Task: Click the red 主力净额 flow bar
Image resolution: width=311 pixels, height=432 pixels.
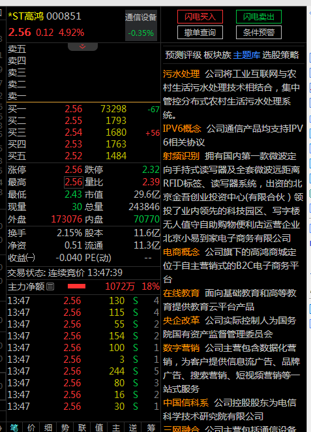Action: pos(76,286)
